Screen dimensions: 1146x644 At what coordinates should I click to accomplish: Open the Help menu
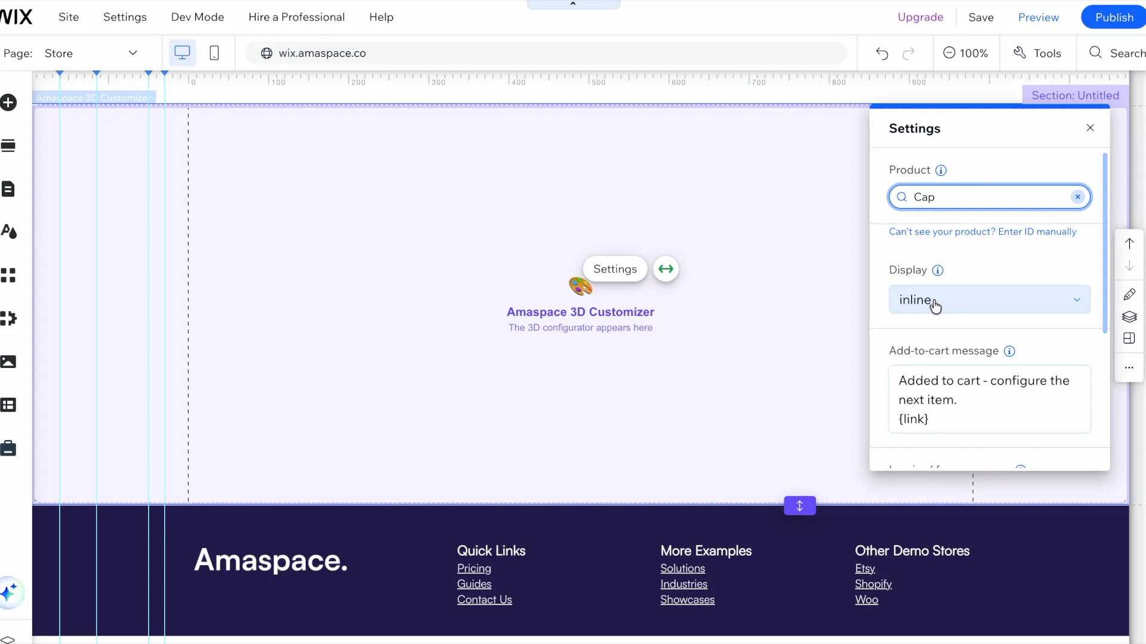381,17
